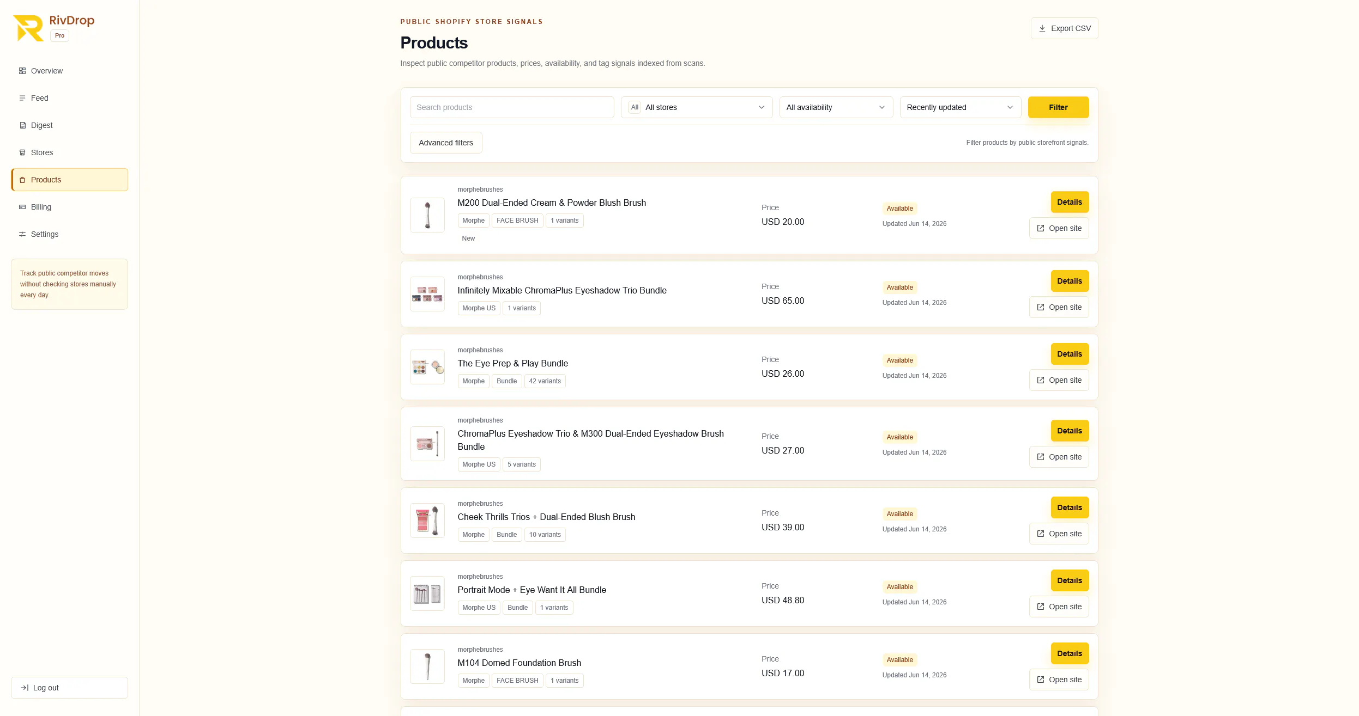
Task: Click external-link icon for ChromaPlus Eyeshadow Trio Bundle
Action: [1041, 307]
